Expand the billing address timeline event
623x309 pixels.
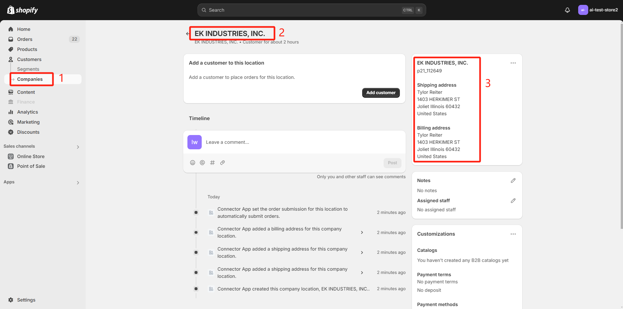(x=362, y=232)
